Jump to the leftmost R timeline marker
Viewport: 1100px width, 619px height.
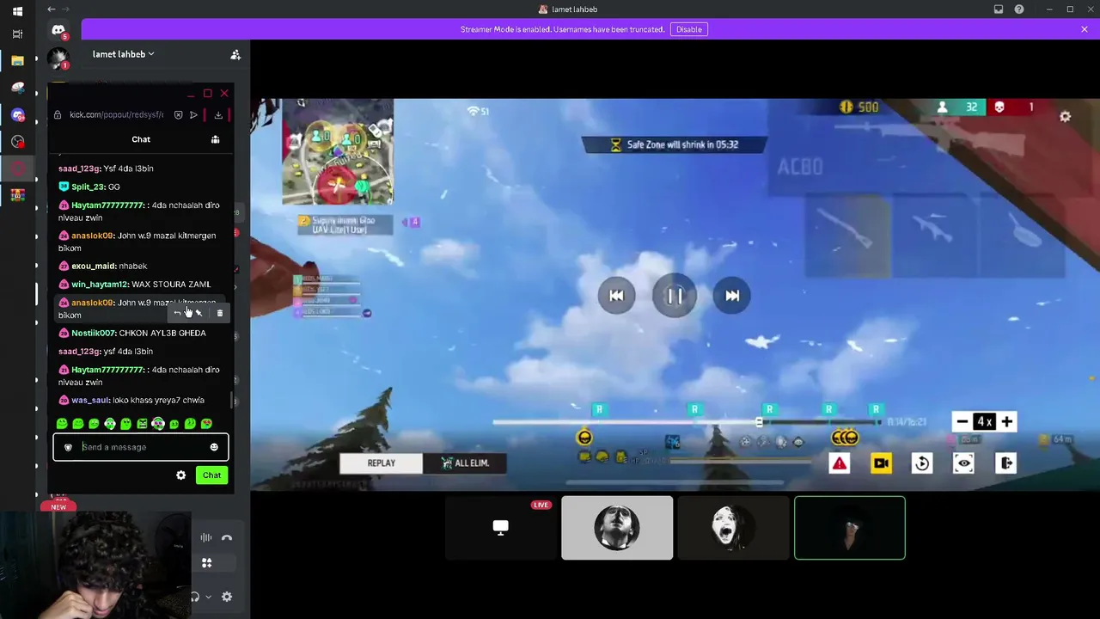(x=599, y=409)
